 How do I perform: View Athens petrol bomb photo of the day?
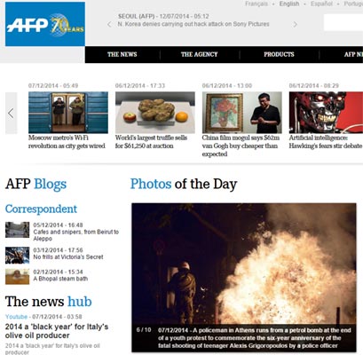click(x=244, y=277)
